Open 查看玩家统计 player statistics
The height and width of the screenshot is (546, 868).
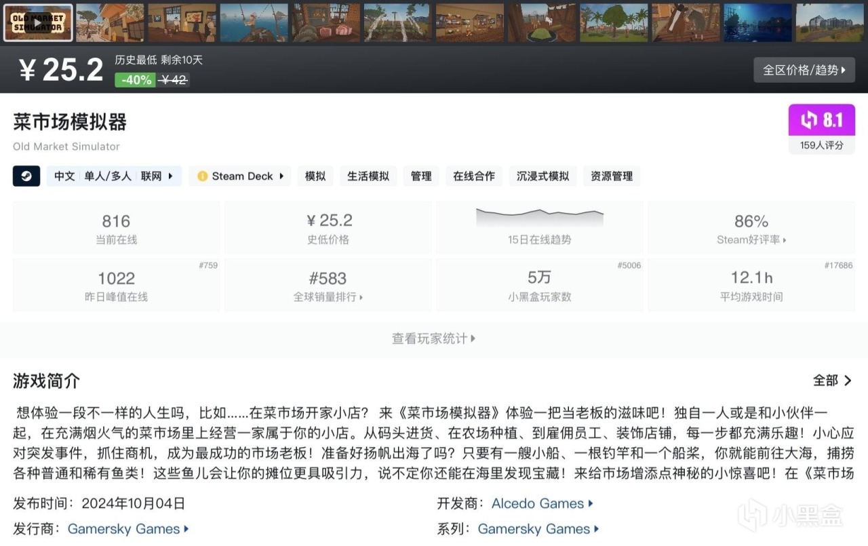click(x=434, y=338)
